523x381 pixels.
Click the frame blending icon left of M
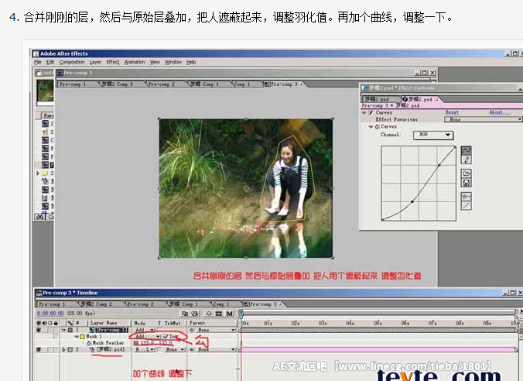point(219,314)
